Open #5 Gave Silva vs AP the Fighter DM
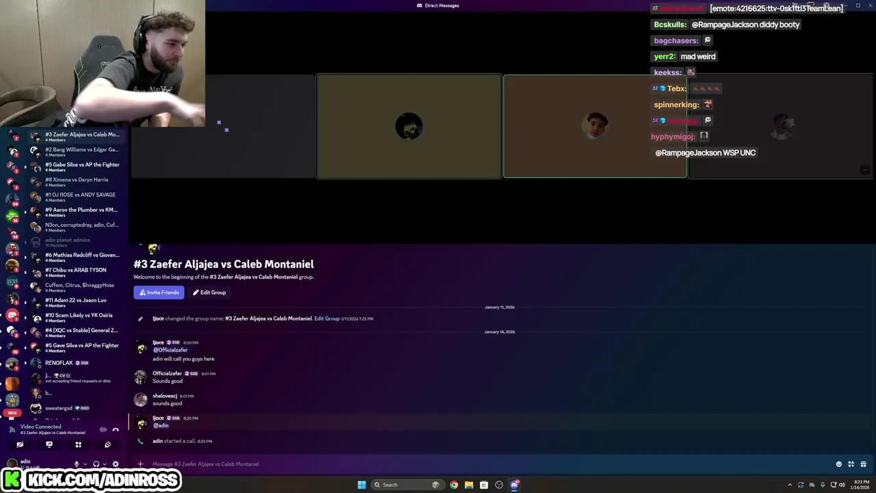Image resolution: width=876 pixels, height=493 pixels. pos(77,348)
